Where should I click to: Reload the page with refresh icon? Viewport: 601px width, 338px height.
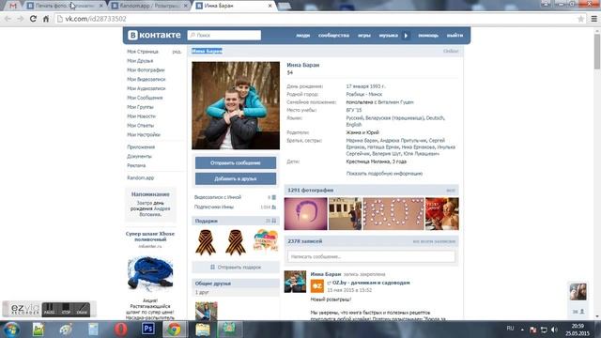(x=34, y=19)
